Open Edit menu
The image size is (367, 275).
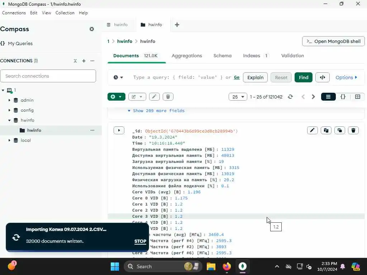(34, 13)
